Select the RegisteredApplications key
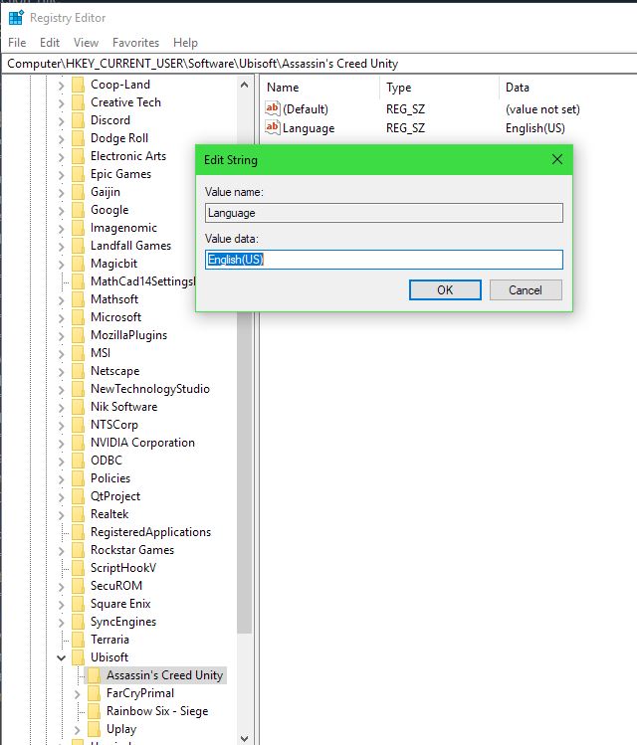This screenshot has height=745, width=637. [150, 532]
